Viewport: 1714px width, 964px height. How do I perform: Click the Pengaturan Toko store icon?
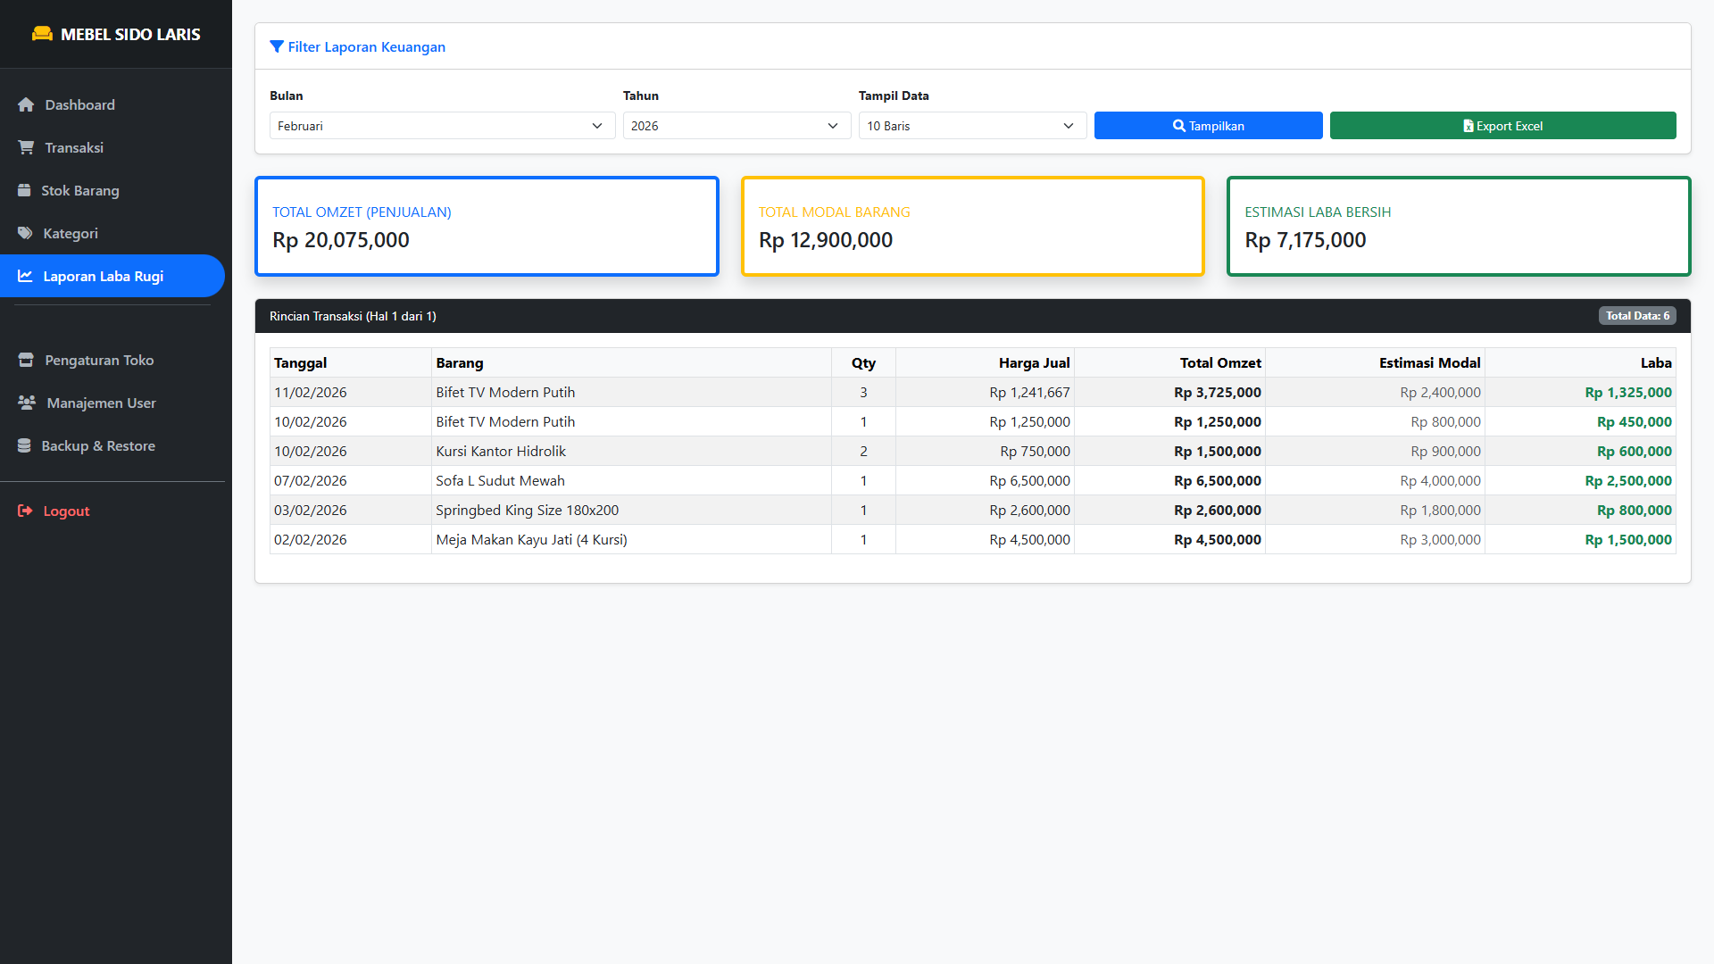click(x=26, y=360)
